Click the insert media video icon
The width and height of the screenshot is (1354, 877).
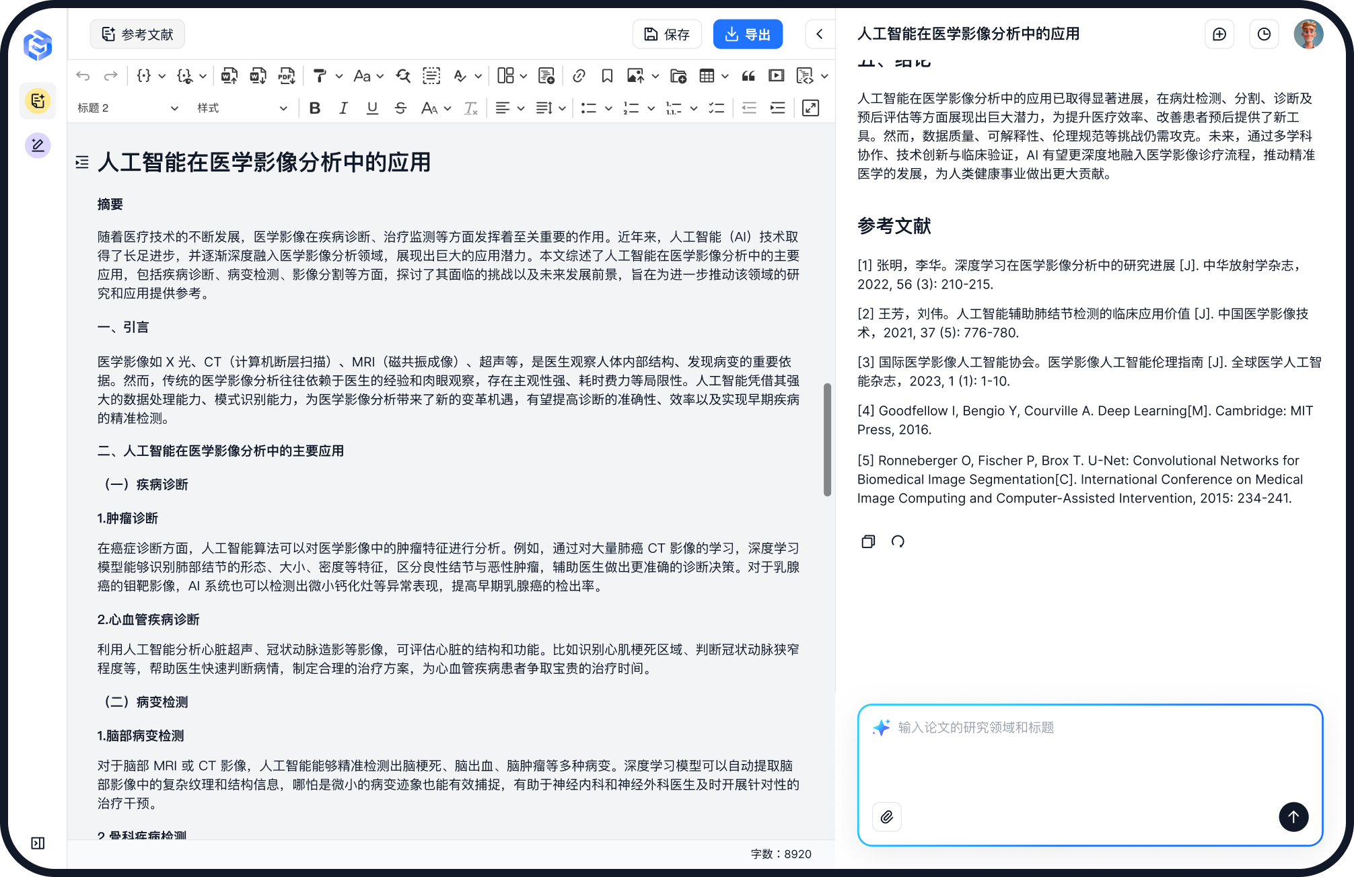click(777, 76)
